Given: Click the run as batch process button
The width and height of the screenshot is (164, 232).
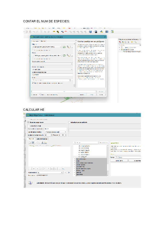Looking at the screenshot, I should [50, 95].
